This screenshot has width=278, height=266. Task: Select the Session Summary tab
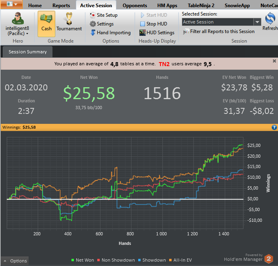pyautogui.click(x=28, y=52)
